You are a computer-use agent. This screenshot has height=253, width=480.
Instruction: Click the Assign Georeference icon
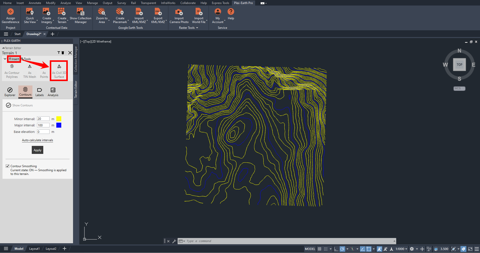pyautogui.click(x=11, y=12)
